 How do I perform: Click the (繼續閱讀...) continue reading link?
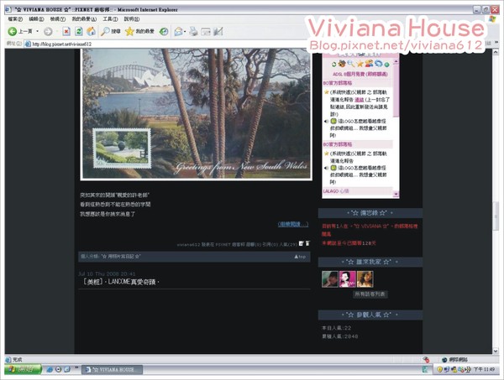pyautogui.click(x=293, y=224)
